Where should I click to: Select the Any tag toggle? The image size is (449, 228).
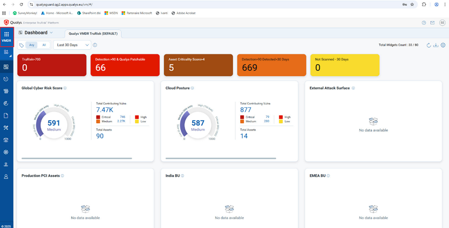click(32, 45)
